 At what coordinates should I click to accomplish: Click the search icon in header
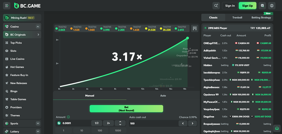tap(216, 5)
